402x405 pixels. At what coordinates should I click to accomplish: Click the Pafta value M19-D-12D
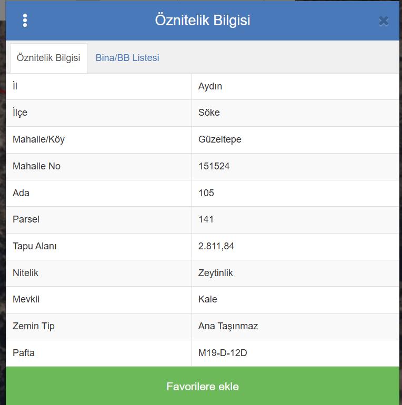(x=223, y=353)
